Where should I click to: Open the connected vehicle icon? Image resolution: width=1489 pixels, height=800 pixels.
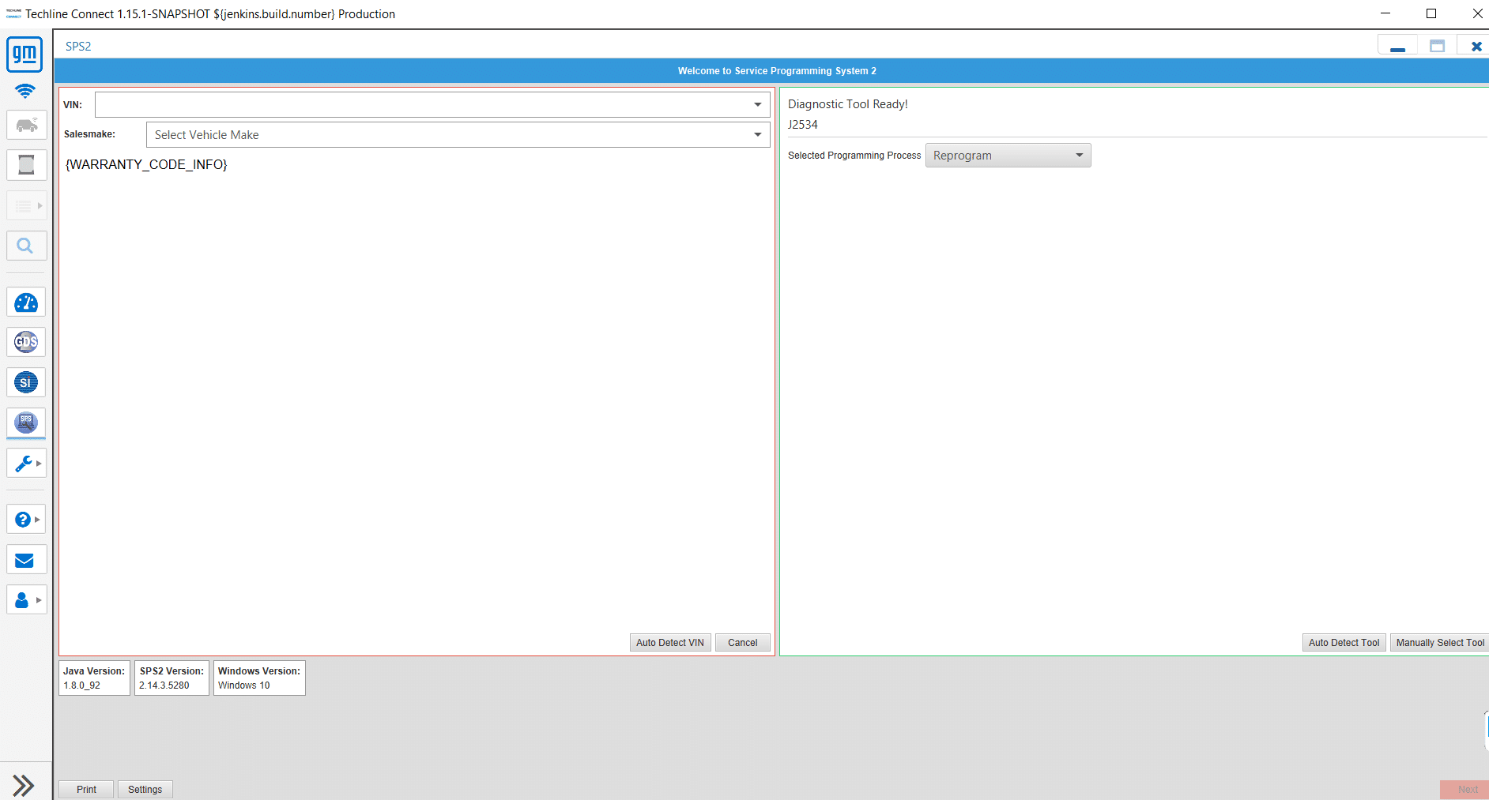27,125
